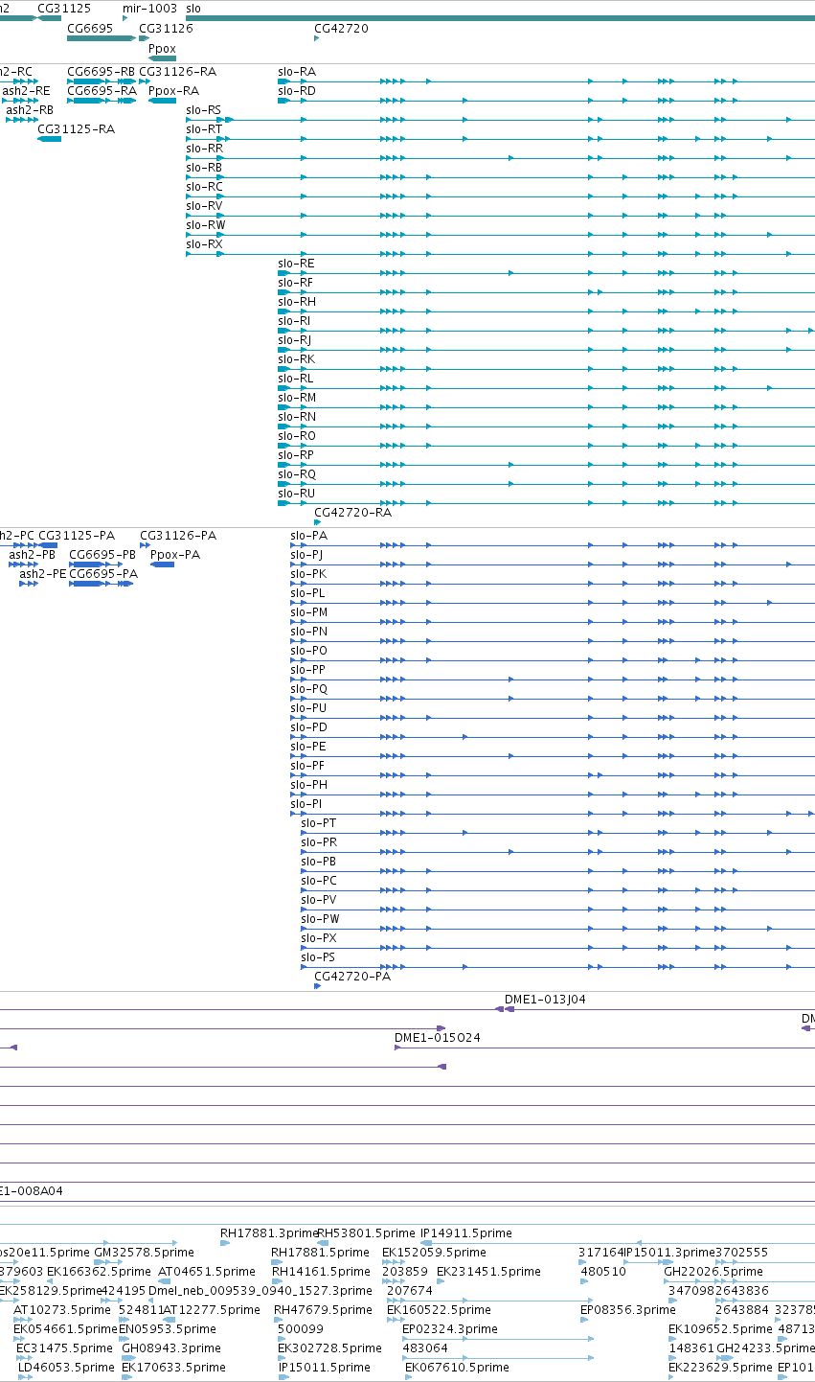Screen dimensions: 815x1382
Task: Click transcript slo-RC
Action: pyautogui.click(x=204, y=187)
